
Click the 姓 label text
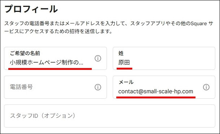121,53
